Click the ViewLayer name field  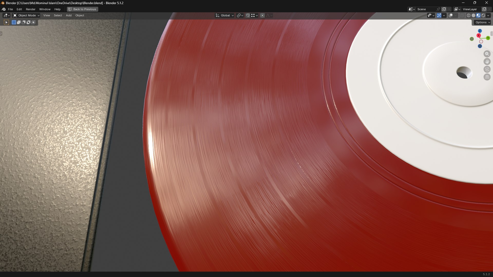(471, 9)
